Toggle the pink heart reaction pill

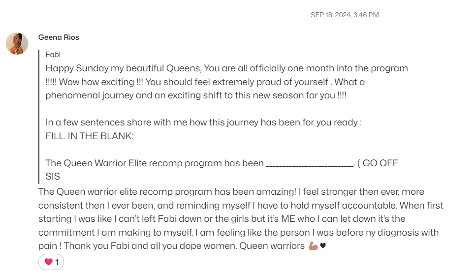pos(51,262)
